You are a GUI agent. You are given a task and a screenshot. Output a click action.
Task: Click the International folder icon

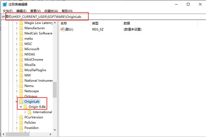point(30,112)
